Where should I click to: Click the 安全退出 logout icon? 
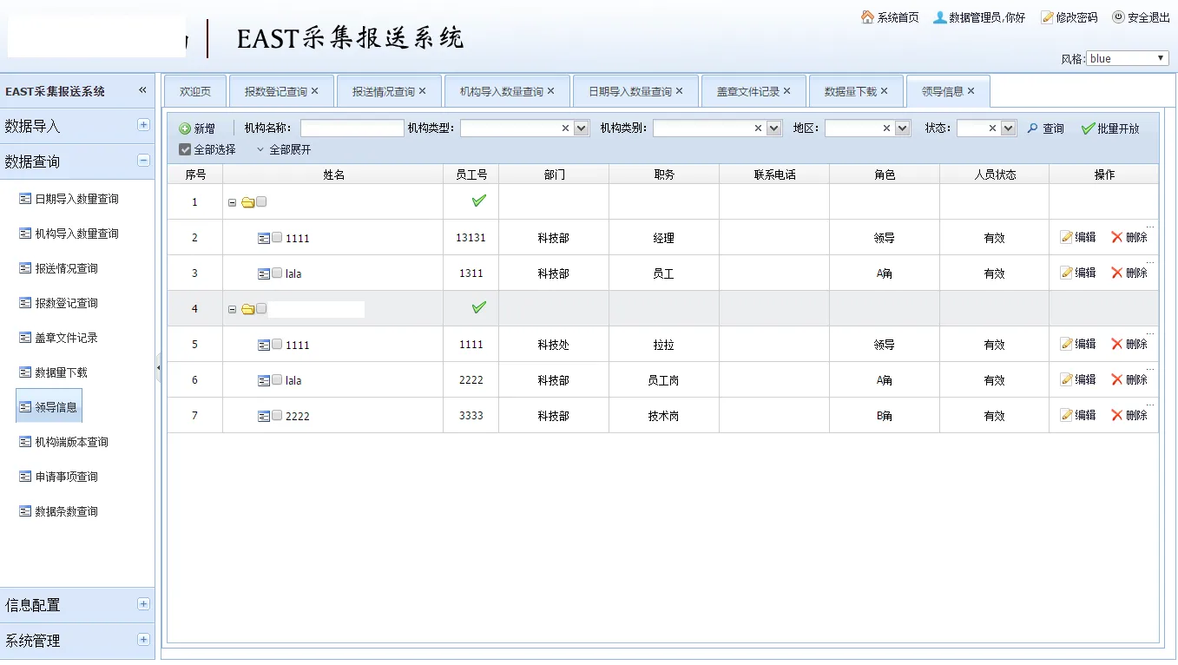tap(1118, 17)
